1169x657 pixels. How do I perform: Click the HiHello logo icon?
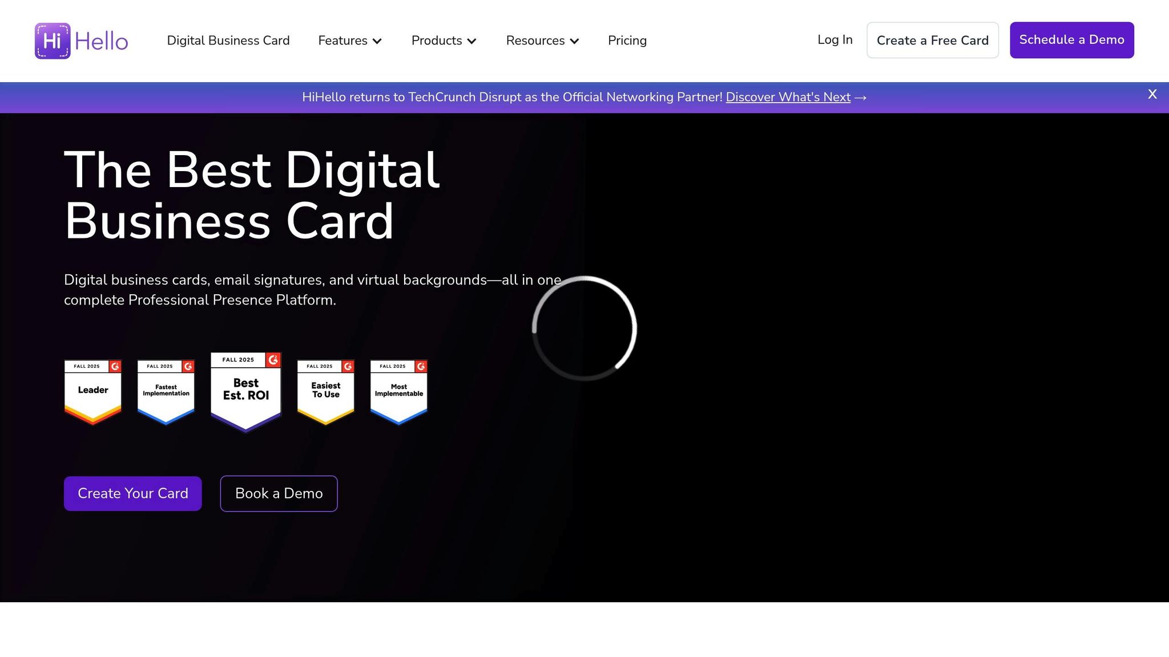coord(53,41)
